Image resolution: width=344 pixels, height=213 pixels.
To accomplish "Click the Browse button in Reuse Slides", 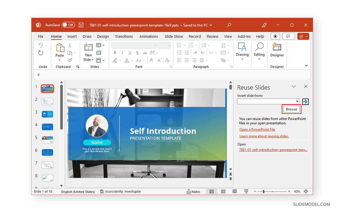I will 292,109.
